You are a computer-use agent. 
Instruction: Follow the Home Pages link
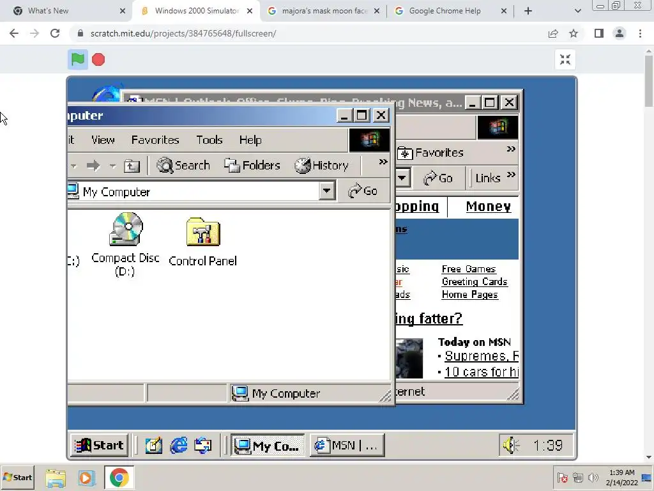click(x=469, y=295)
